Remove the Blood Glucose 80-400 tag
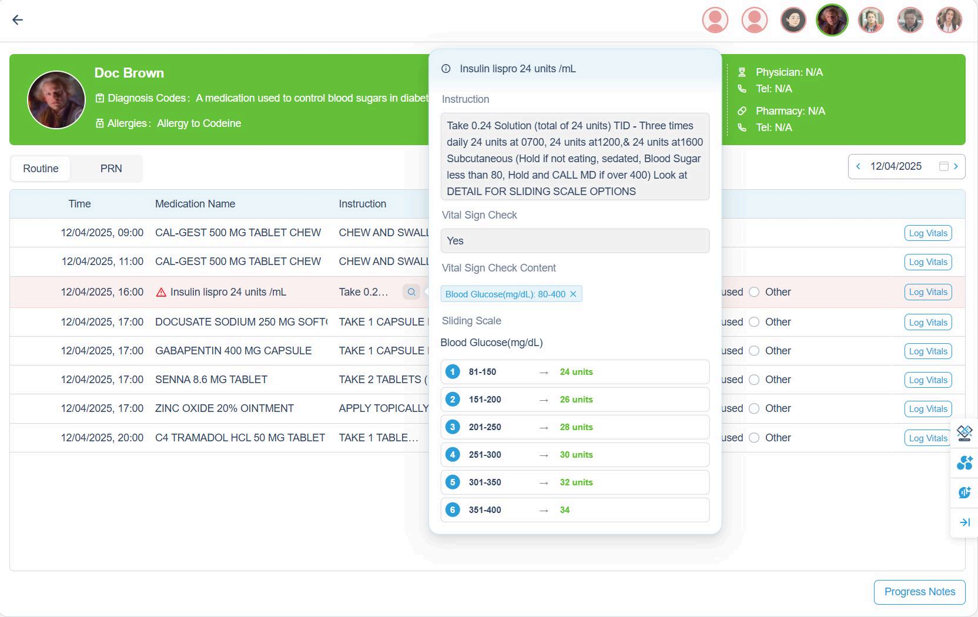This screenshot has width=978, height=617. coord(573,294)
